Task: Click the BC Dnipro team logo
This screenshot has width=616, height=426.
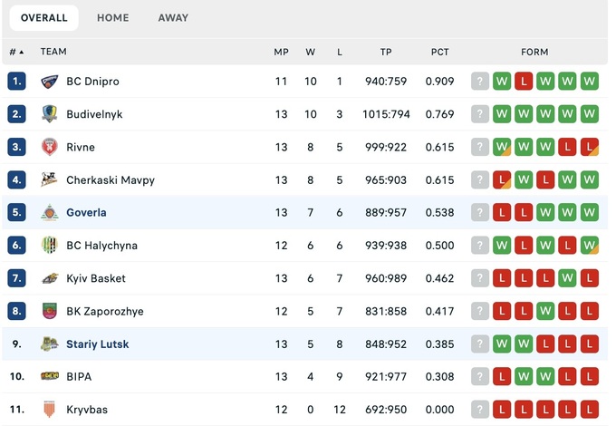Action: pos(50,82)
